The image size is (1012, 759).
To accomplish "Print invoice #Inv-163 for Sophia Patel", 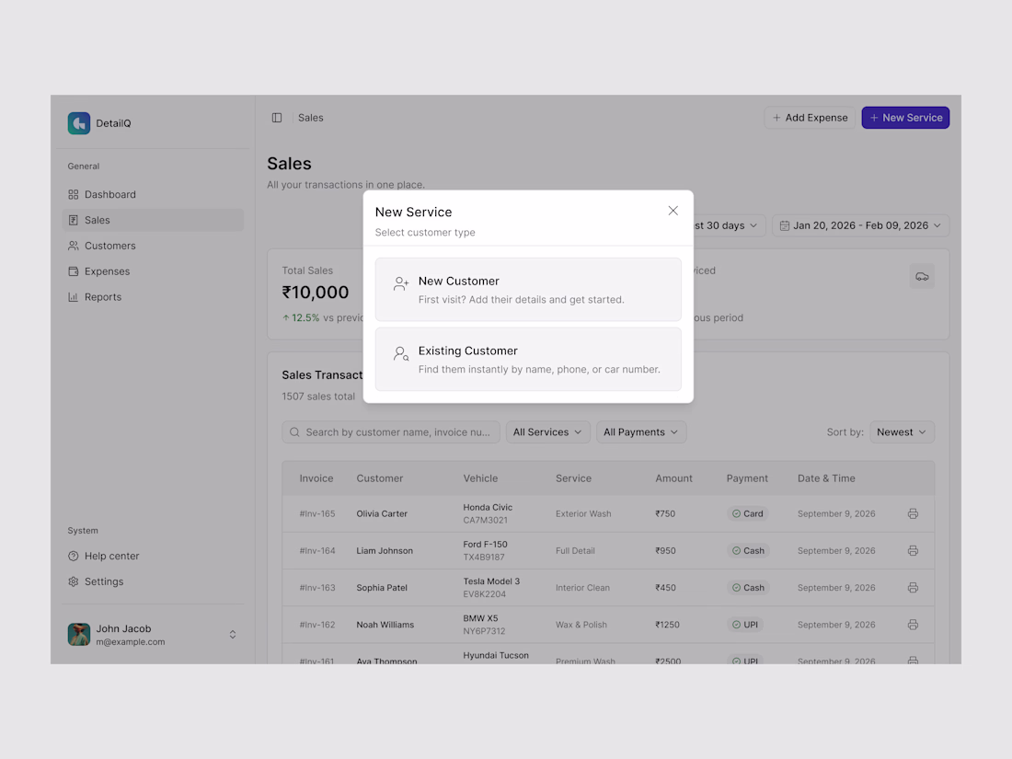I will (x=913, y=587).
